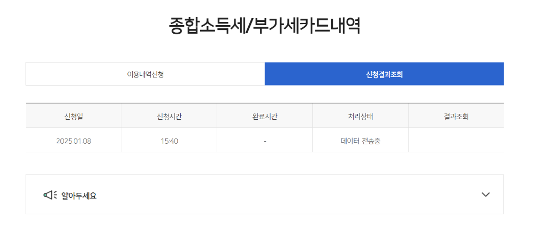Click the 종합소득세/부가세카드내역 page title
This screenshot has width=535, height=249.
pos(265,26)
